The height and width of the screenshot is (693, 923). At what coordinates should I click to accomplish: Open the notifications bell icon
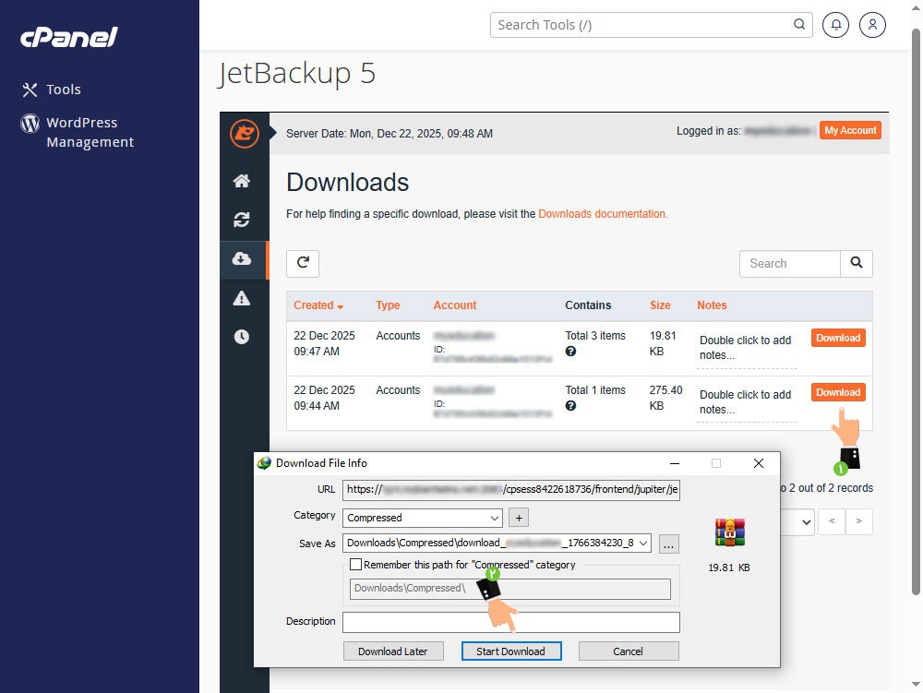[835, 25]
